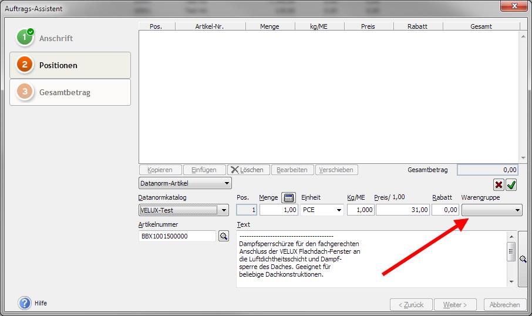Click the Pos. column header

pyautogui.click(x=156, y=26)
